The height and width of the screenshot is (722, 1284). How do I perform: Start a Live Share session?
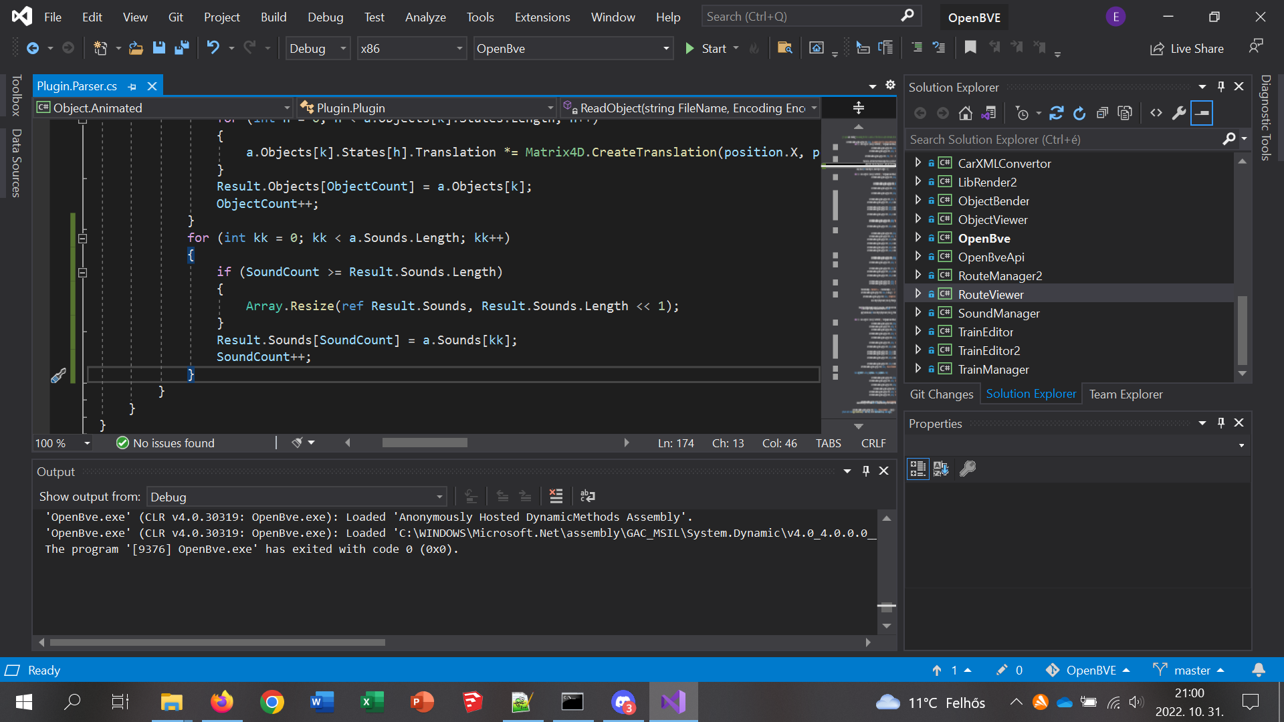coord(1187,48)
